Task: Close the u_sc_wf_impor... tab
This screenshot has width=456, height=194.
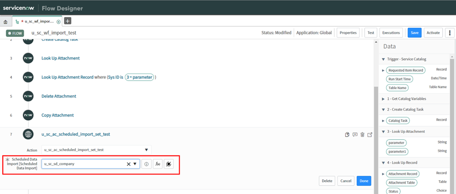Action: tap(58, 22)
